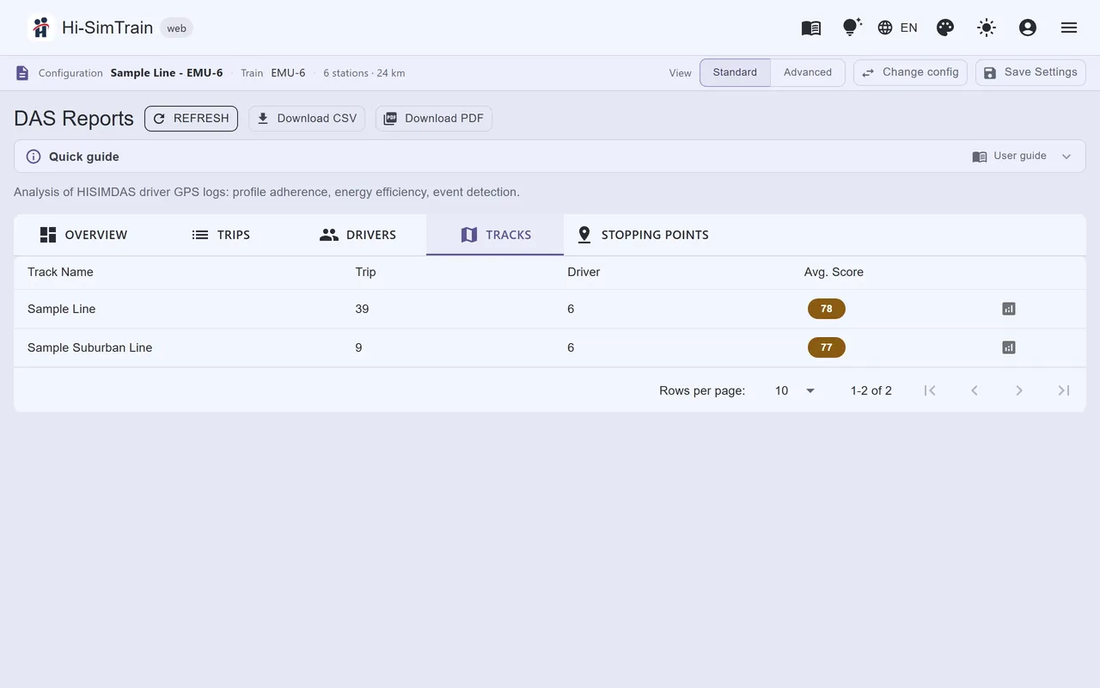Open the Stopping Points tab
Image resolution: width=1100 pixels, height=688 pixels.
[x=643, y=235]
